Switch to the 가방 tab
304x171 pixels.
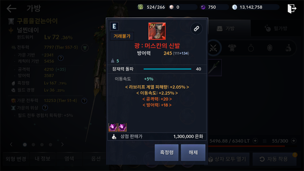click(226, 28)
